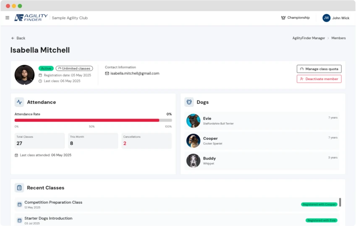Screen dimensions: 356x226
Task: Click the Agility Finder logo
Action: click(x=31, y=18)
